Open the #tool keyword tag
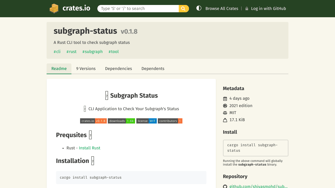 coord(114,52)
